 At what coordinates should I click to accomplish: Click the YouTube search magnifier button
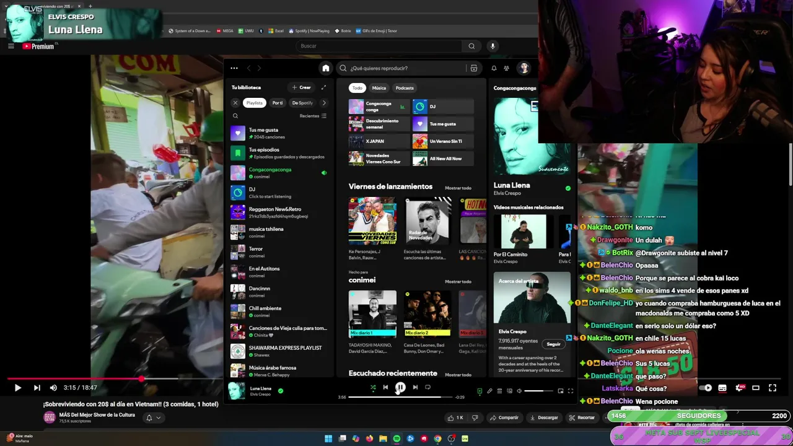[x=471, y=46]
